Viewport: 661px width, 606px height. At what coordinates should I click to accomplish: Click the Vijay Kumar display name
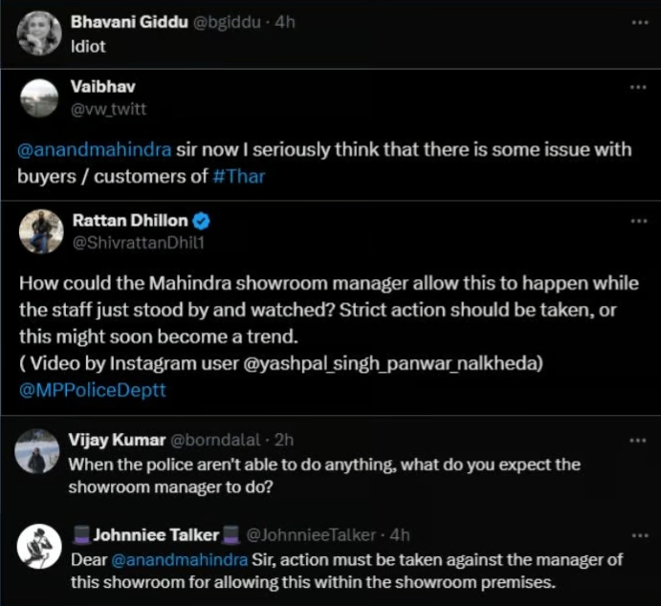point(116,440)
